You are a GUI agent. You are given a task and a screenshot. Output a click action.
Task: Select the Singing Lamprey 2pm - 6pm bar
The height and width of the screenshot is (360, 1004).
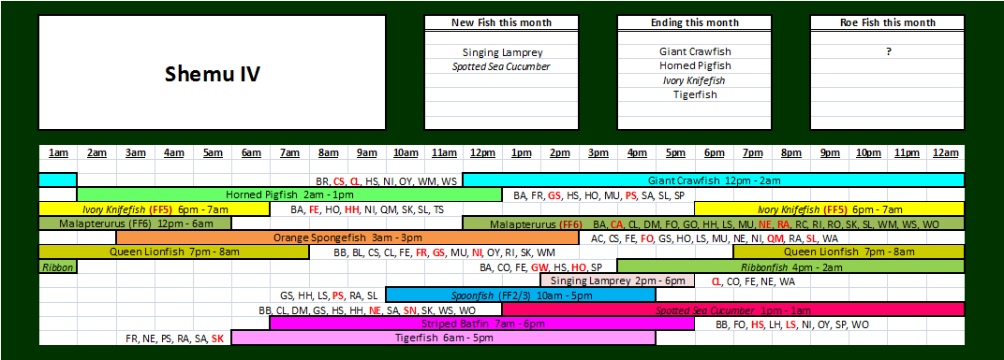(617, 281)
